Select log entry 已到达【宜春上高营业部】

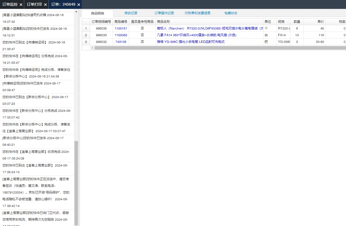pyautogui.click(x=37, y=169)
